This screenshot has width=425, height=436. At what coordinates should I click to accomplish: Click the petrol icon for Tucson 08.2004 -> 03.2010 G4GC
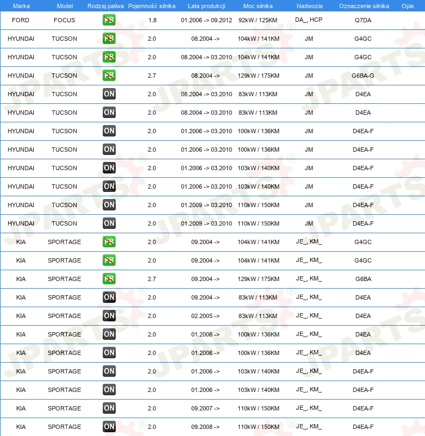[109, 57]
